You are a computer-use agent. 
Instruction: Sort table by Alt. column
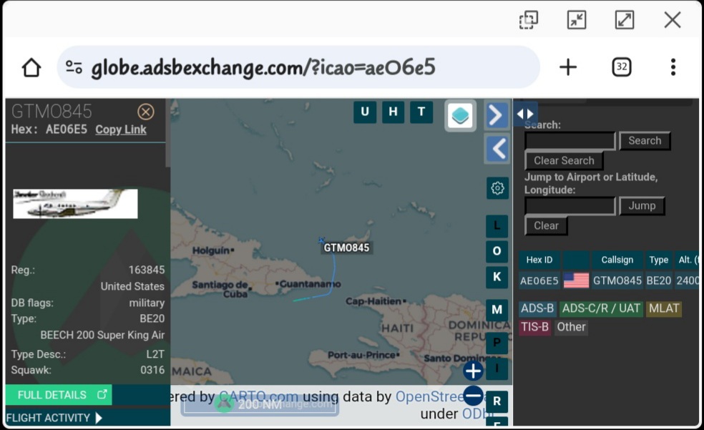688,260
